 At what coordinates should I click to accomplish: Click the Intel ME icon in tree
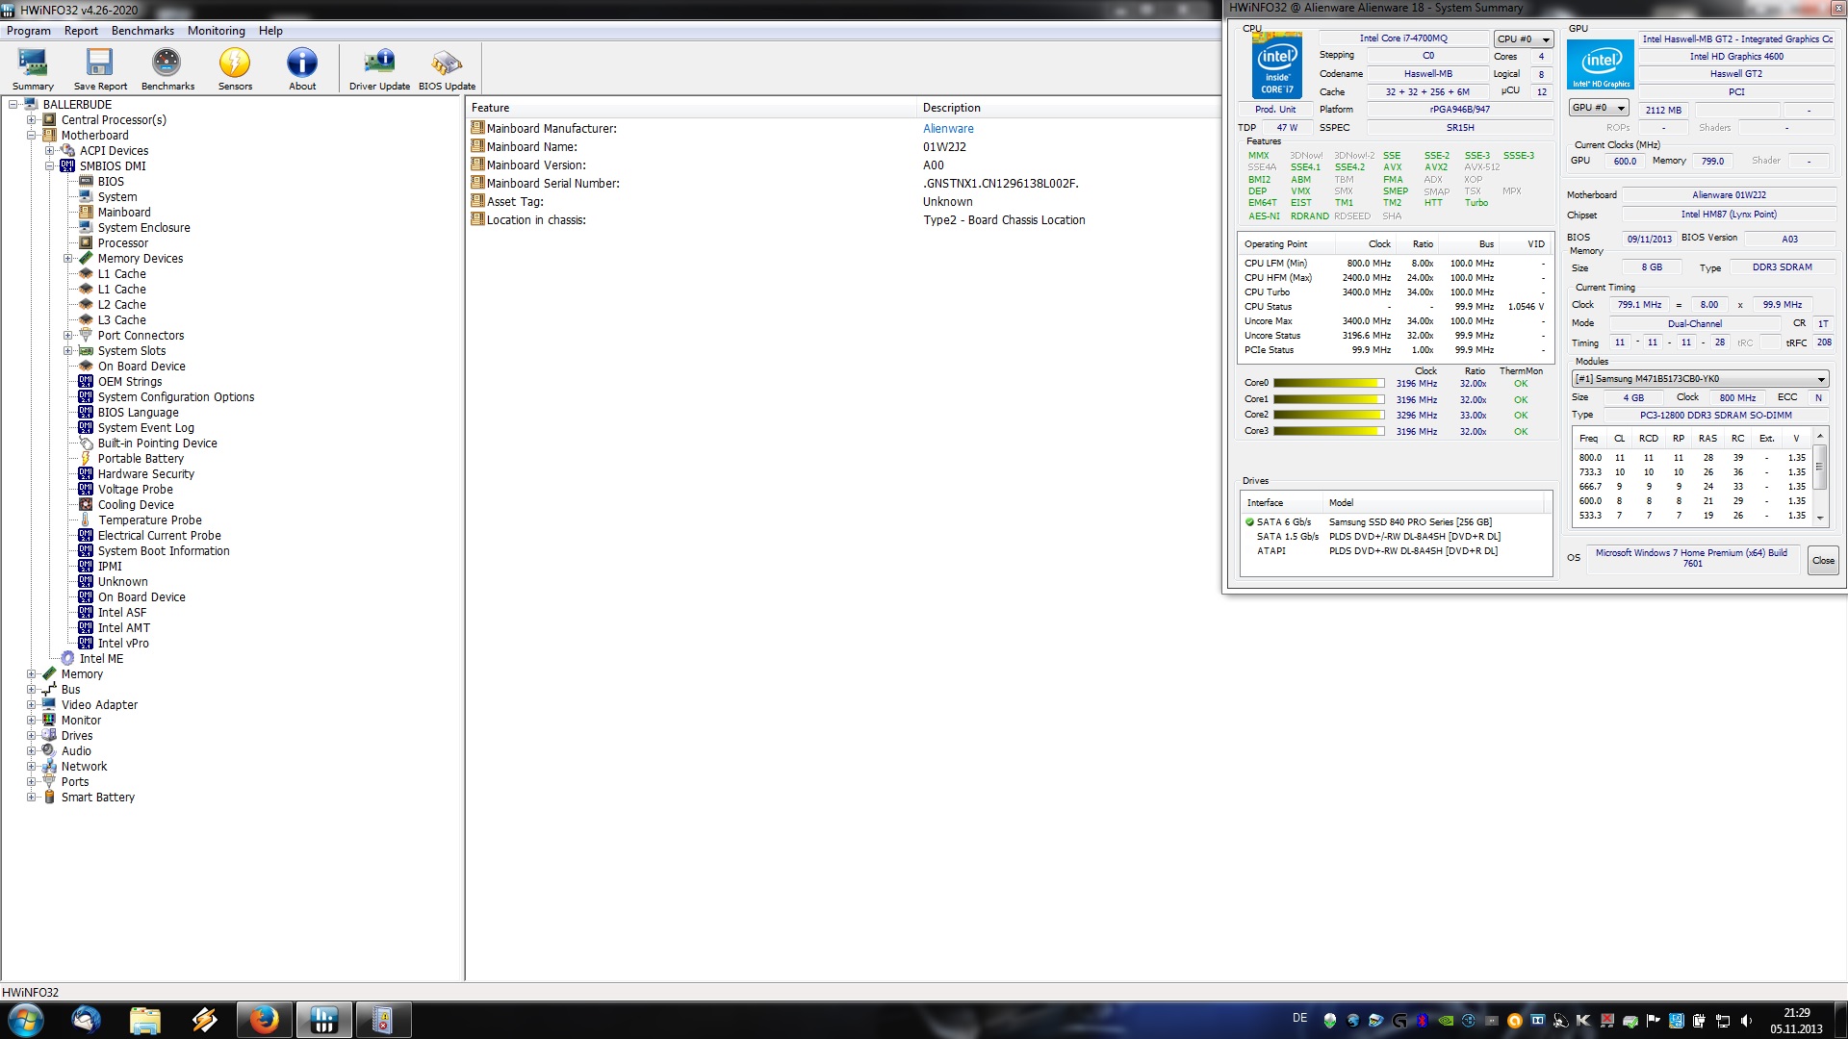(67, 659)
